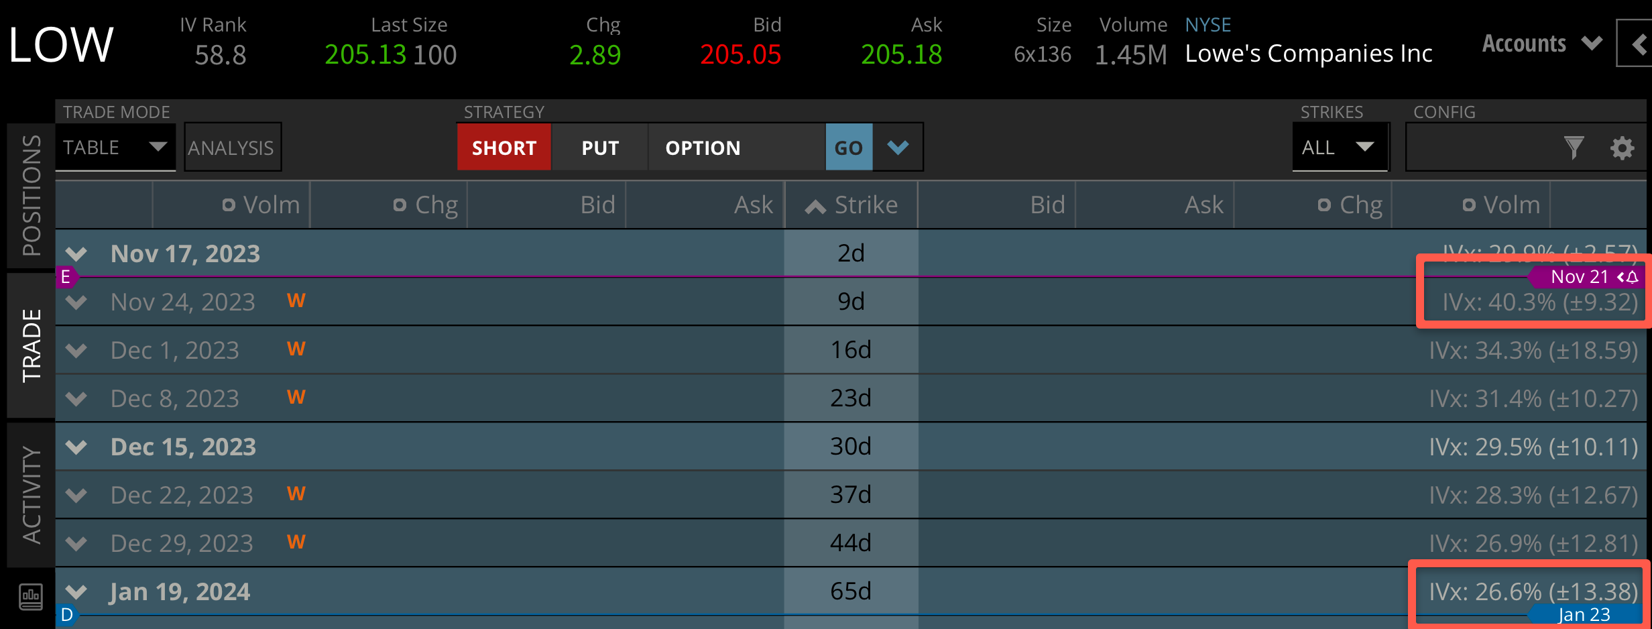The image size is (1652, 629).
Task: Expand the Dec 15, 2023 expiration row
Action: (76, 447)
